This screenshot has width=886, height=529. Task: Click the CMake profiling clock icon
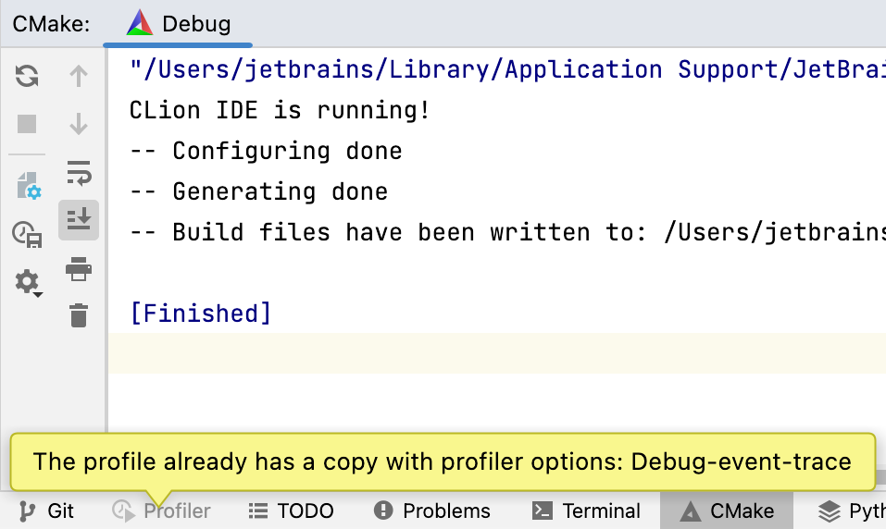[27, 234]
